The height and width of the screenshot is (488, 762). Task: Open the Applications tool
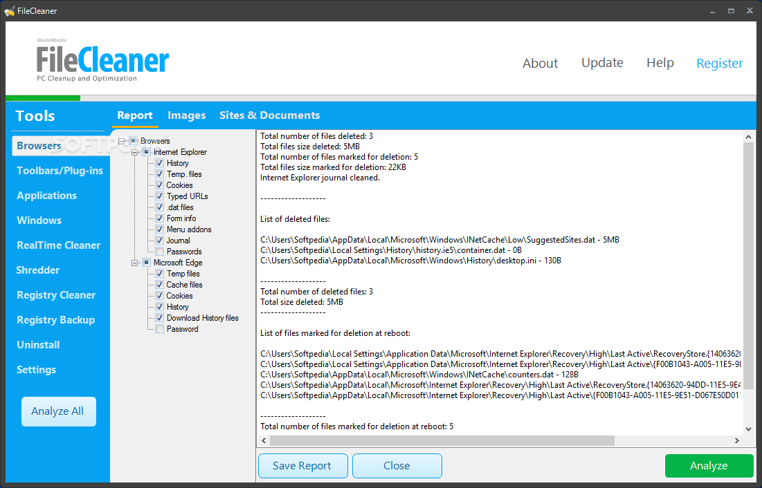[x=46, y=196]
